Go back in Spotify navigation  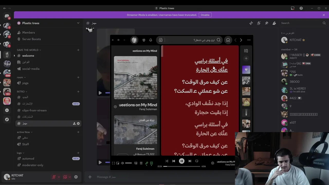coord(235,40)
